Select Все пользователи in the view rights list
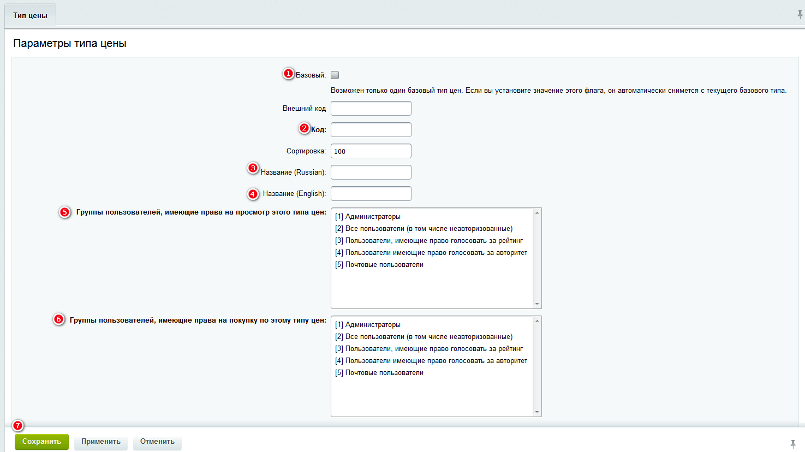 pos(433,229)
